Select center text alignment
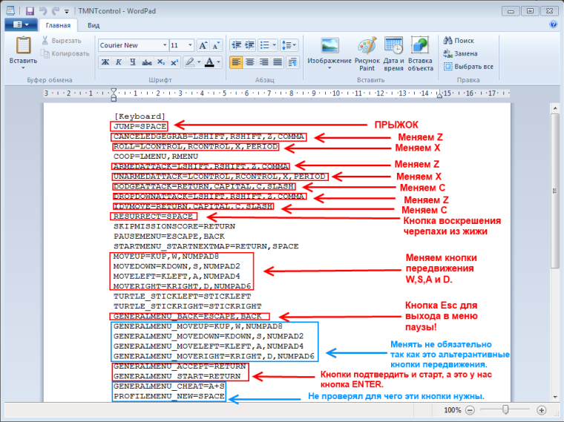Image resolution: width=564 pixels, height=422 pixels. (249, 62)
